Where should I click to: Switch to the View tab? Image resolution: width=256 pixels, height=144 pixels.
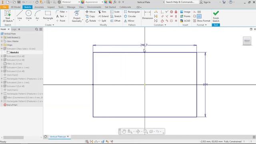coord(81,7)
